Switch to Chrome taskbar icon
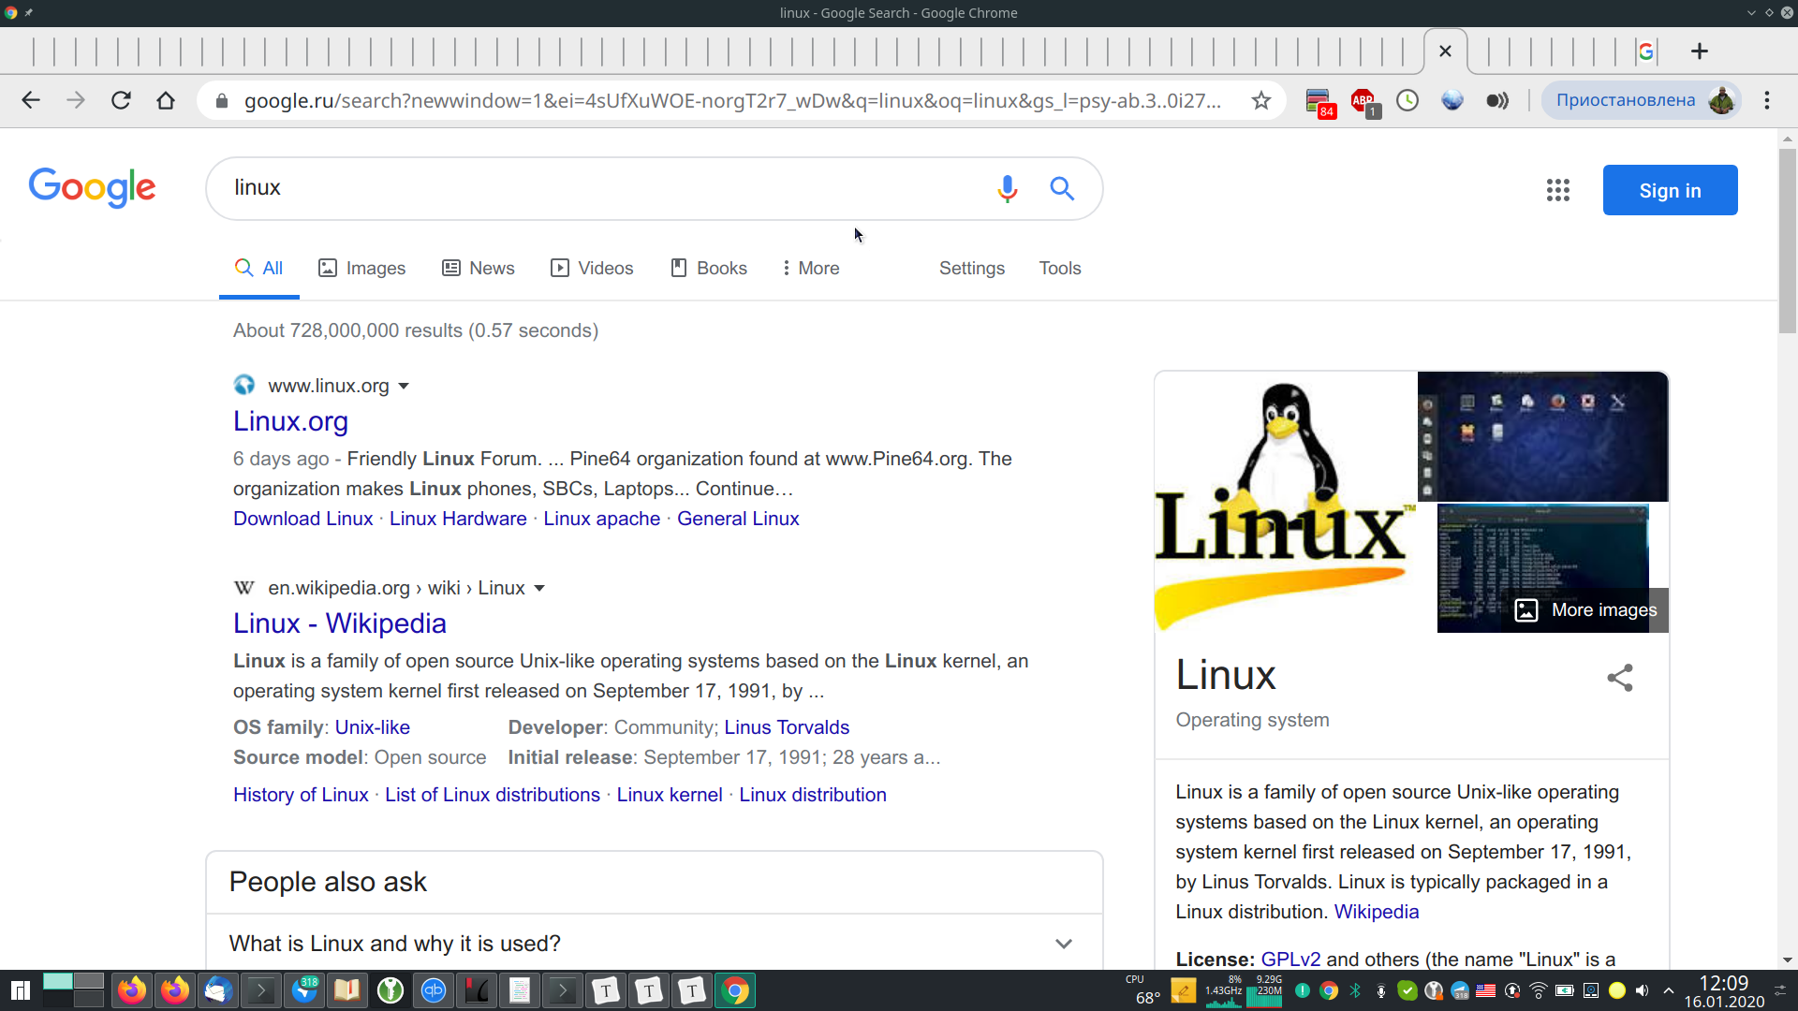Screen dimensions: 1798x1011 click(736, 990)
